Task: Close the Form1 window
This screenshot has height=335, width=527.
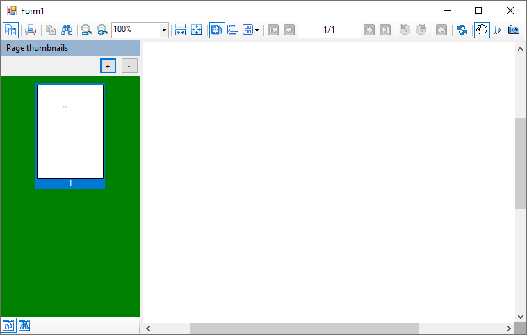Action: pyautogui.click(x=510, y=10)
